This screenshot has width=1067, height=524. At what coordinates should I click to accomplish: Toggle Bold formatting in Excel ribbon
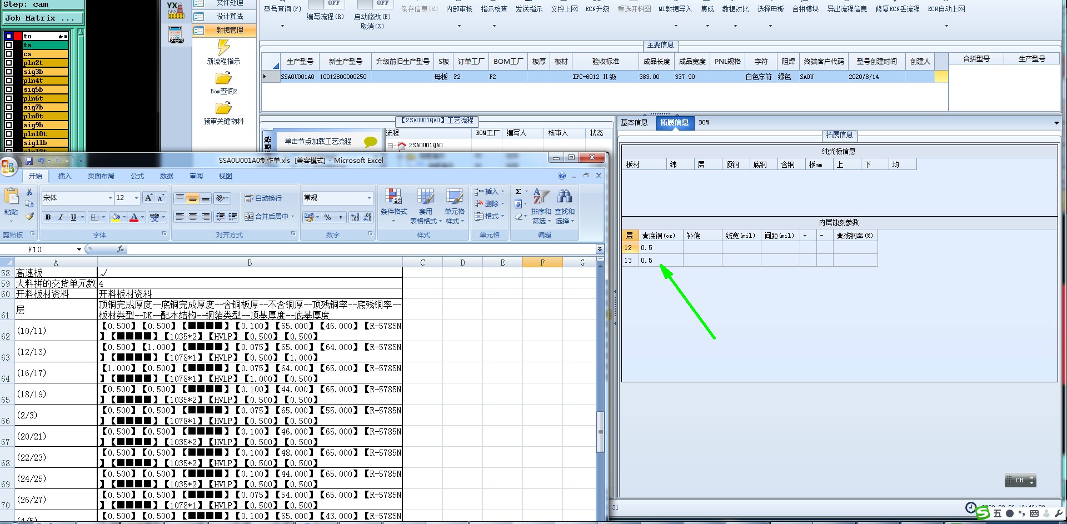click(48, 217)
